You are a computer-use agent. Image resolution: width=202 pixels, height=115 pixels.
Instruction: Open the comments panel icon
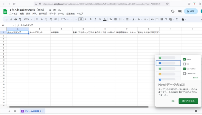point(180,11)
